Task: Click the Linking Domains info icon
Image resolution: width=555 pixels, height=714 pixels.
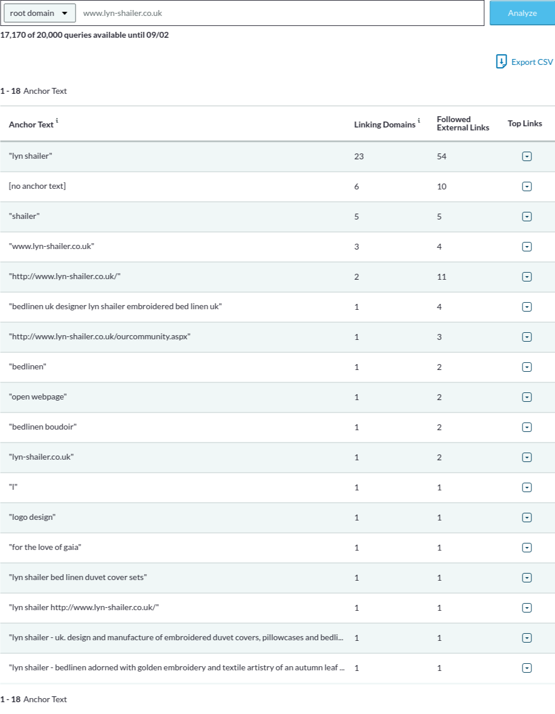Action: point(419,121)
